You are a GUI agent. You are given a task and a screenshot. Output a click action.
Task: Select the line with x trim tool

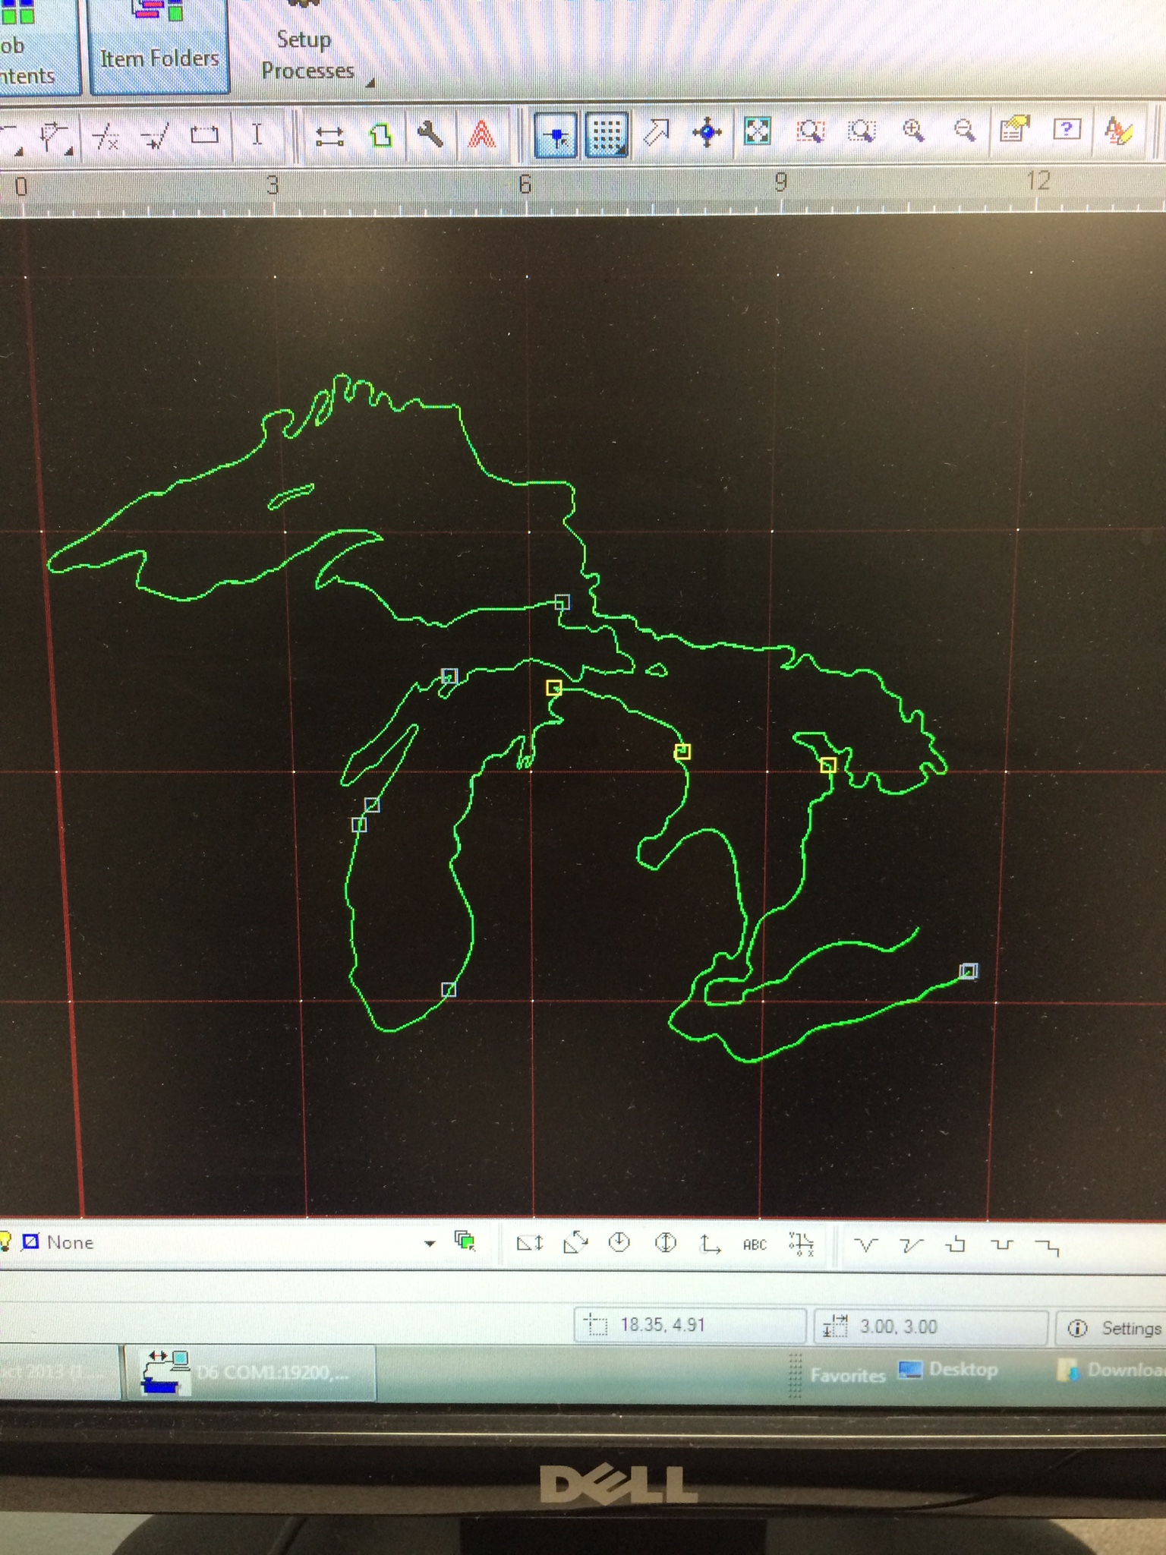pyautogui.click(x=106, y=137)
